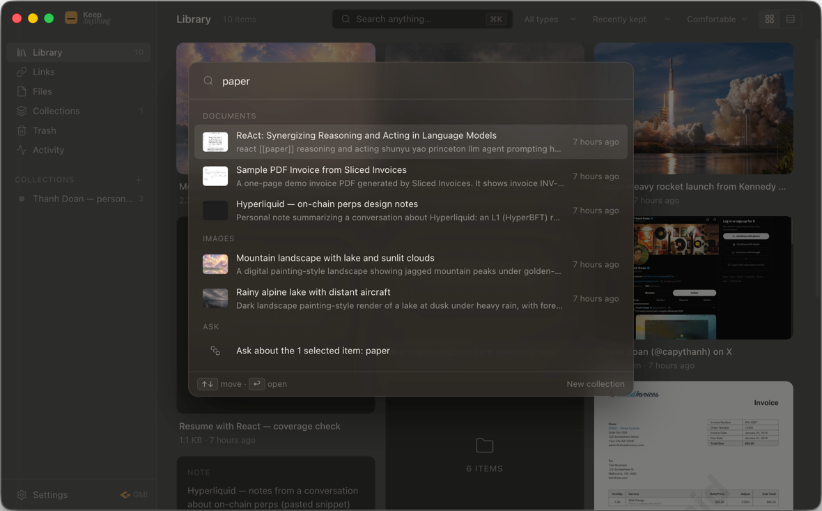Open Sample PDF Invoice from Sliced Invoices
Image resolution: width=822 pixels, height=511 pixels.
pyautogui.click(x=410, y=176)
